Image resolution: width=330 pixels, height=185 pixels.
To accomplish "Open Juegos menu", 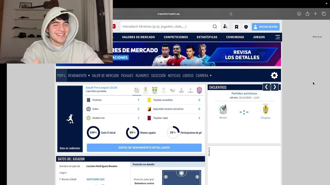I will 259,37.
